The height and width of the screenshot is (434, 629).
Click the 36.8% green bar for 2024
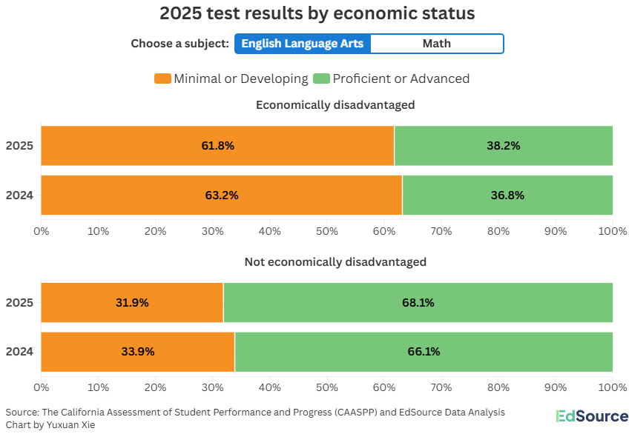507,196
